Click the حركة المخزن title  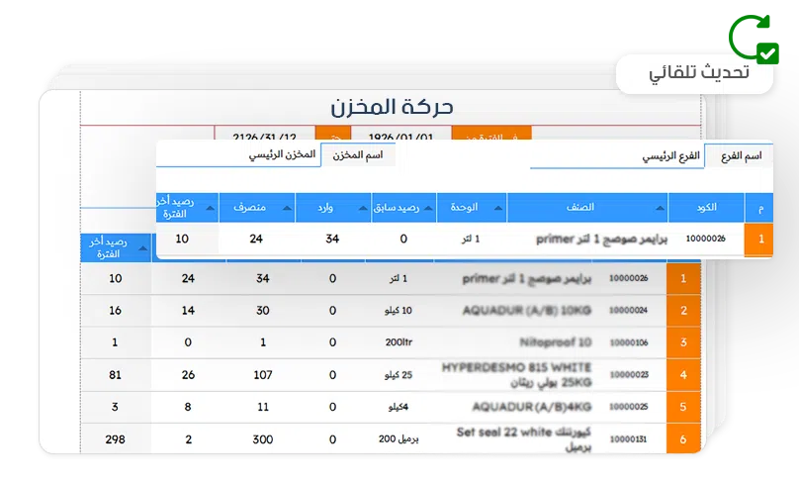tap(392, 107)
